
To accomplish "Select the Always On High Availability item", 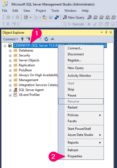I will 38,75.
